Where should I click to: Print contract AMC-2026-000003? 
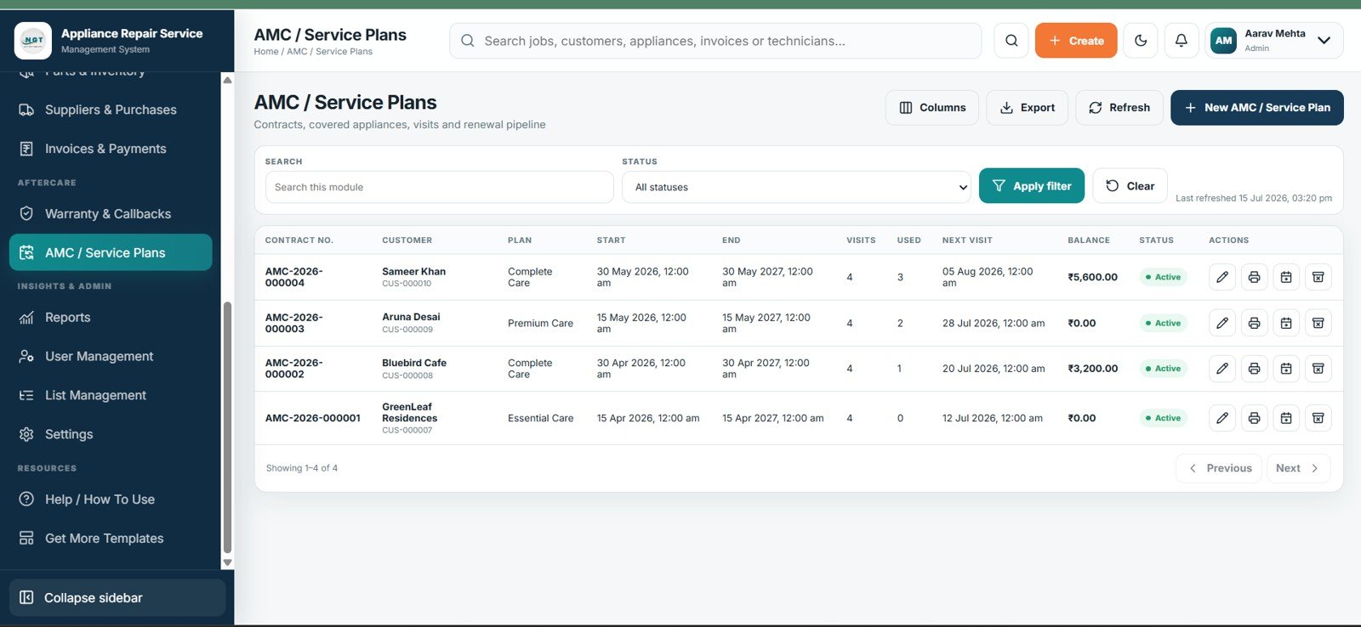[1254, 323]
